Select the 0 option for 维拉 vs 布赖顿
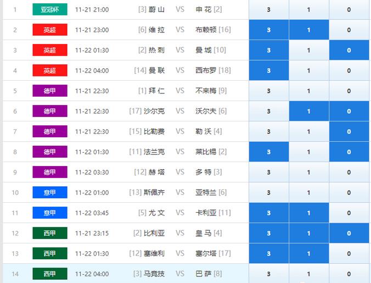This screenshot has height=283, width=371. tap(349, 30)
